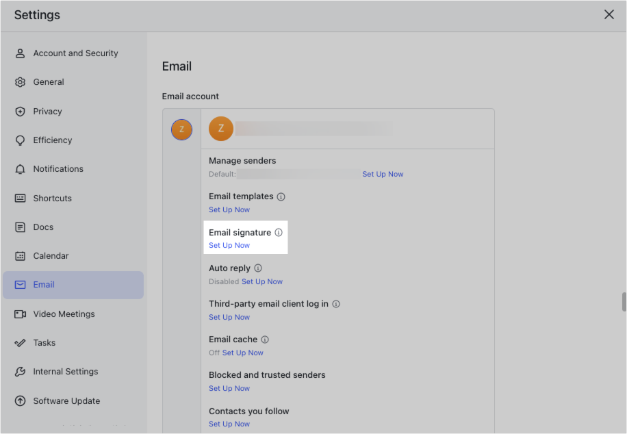Open the info icon next to Email cache

click(x=266, y=339)
